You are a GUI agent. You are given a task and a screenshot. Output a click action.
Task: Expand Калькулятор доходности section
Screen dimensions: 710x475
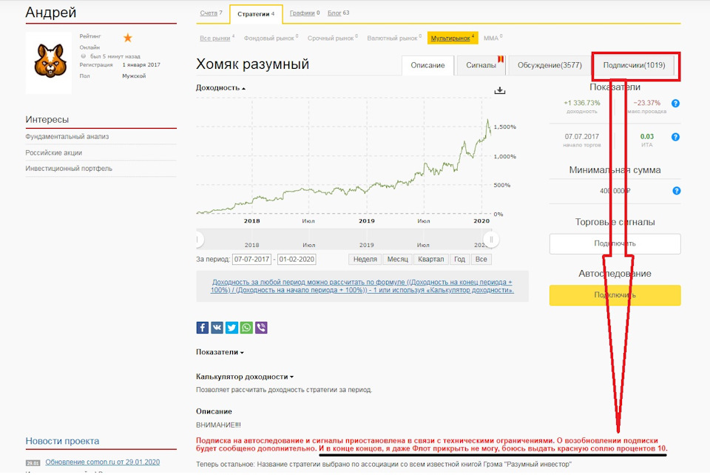[x=244, y=377]
